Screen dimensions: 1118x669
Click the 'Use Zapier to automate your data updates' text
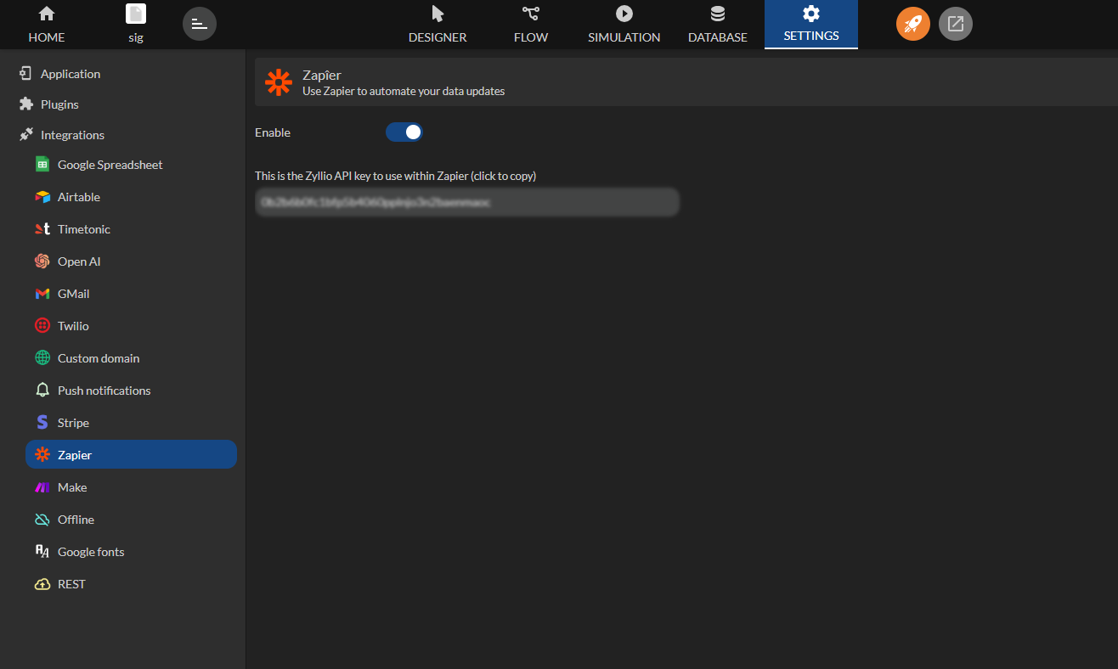point(404,91)
